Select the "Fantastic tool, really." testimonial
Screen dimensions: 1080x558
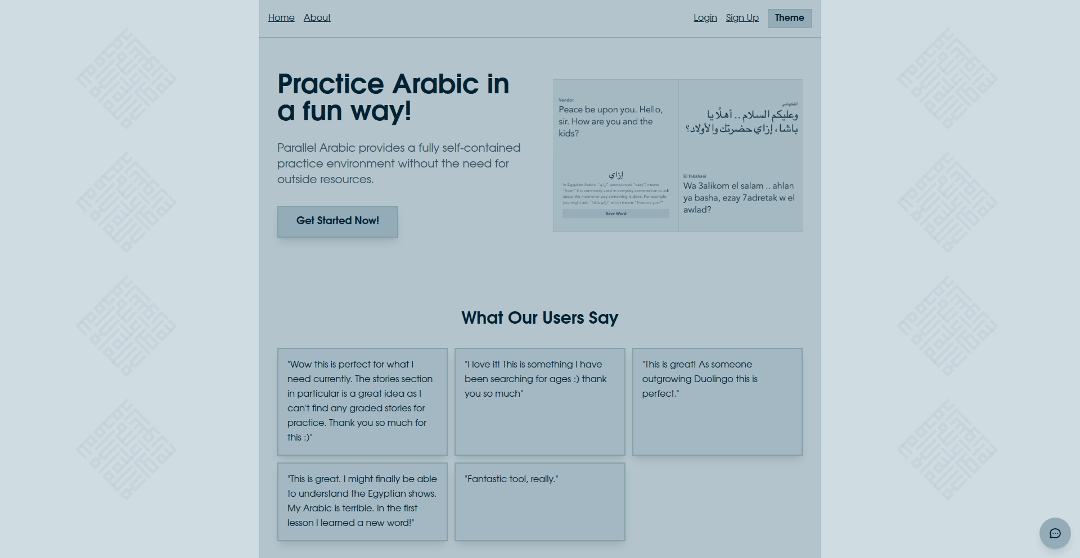tap(539, 501)
